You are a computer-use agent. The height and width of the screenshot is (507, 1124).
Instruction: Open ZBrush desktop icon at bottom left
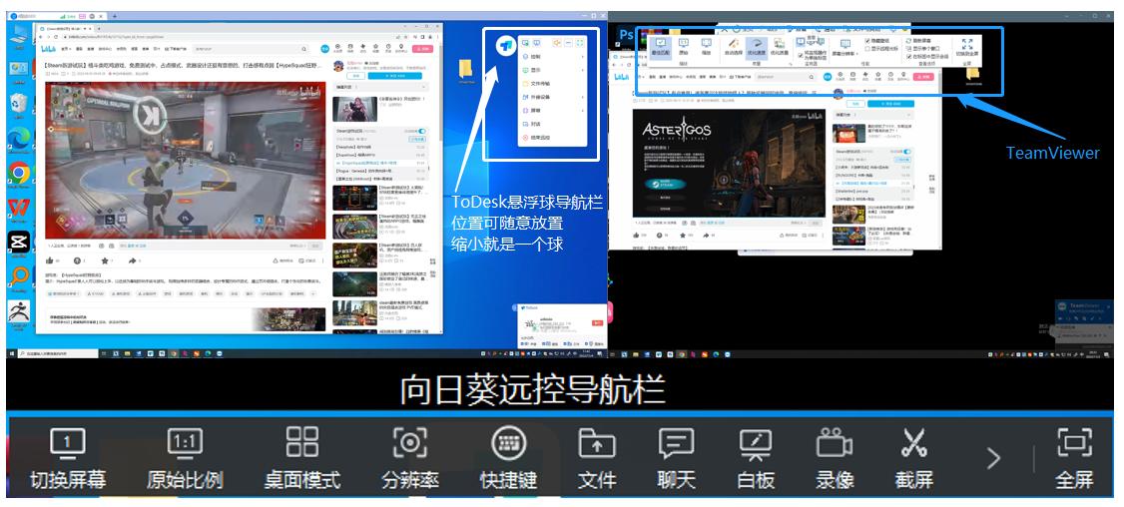click(x=19, y=314)
